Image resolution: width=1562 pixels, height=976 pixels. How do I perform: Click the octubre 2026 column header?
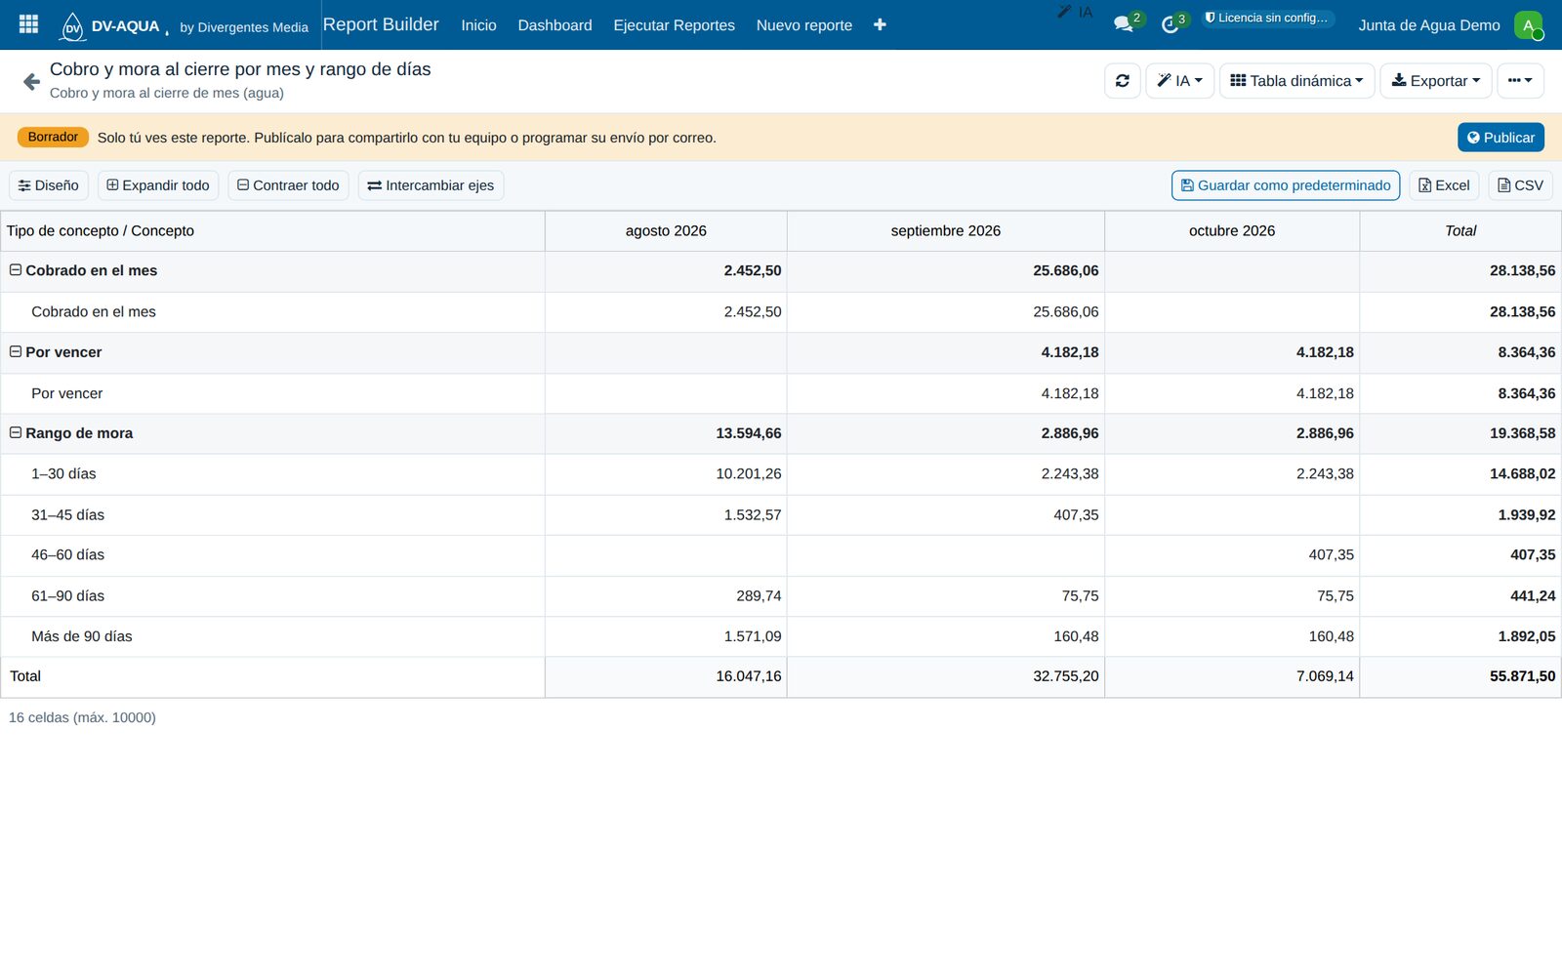click(1232, 231)
